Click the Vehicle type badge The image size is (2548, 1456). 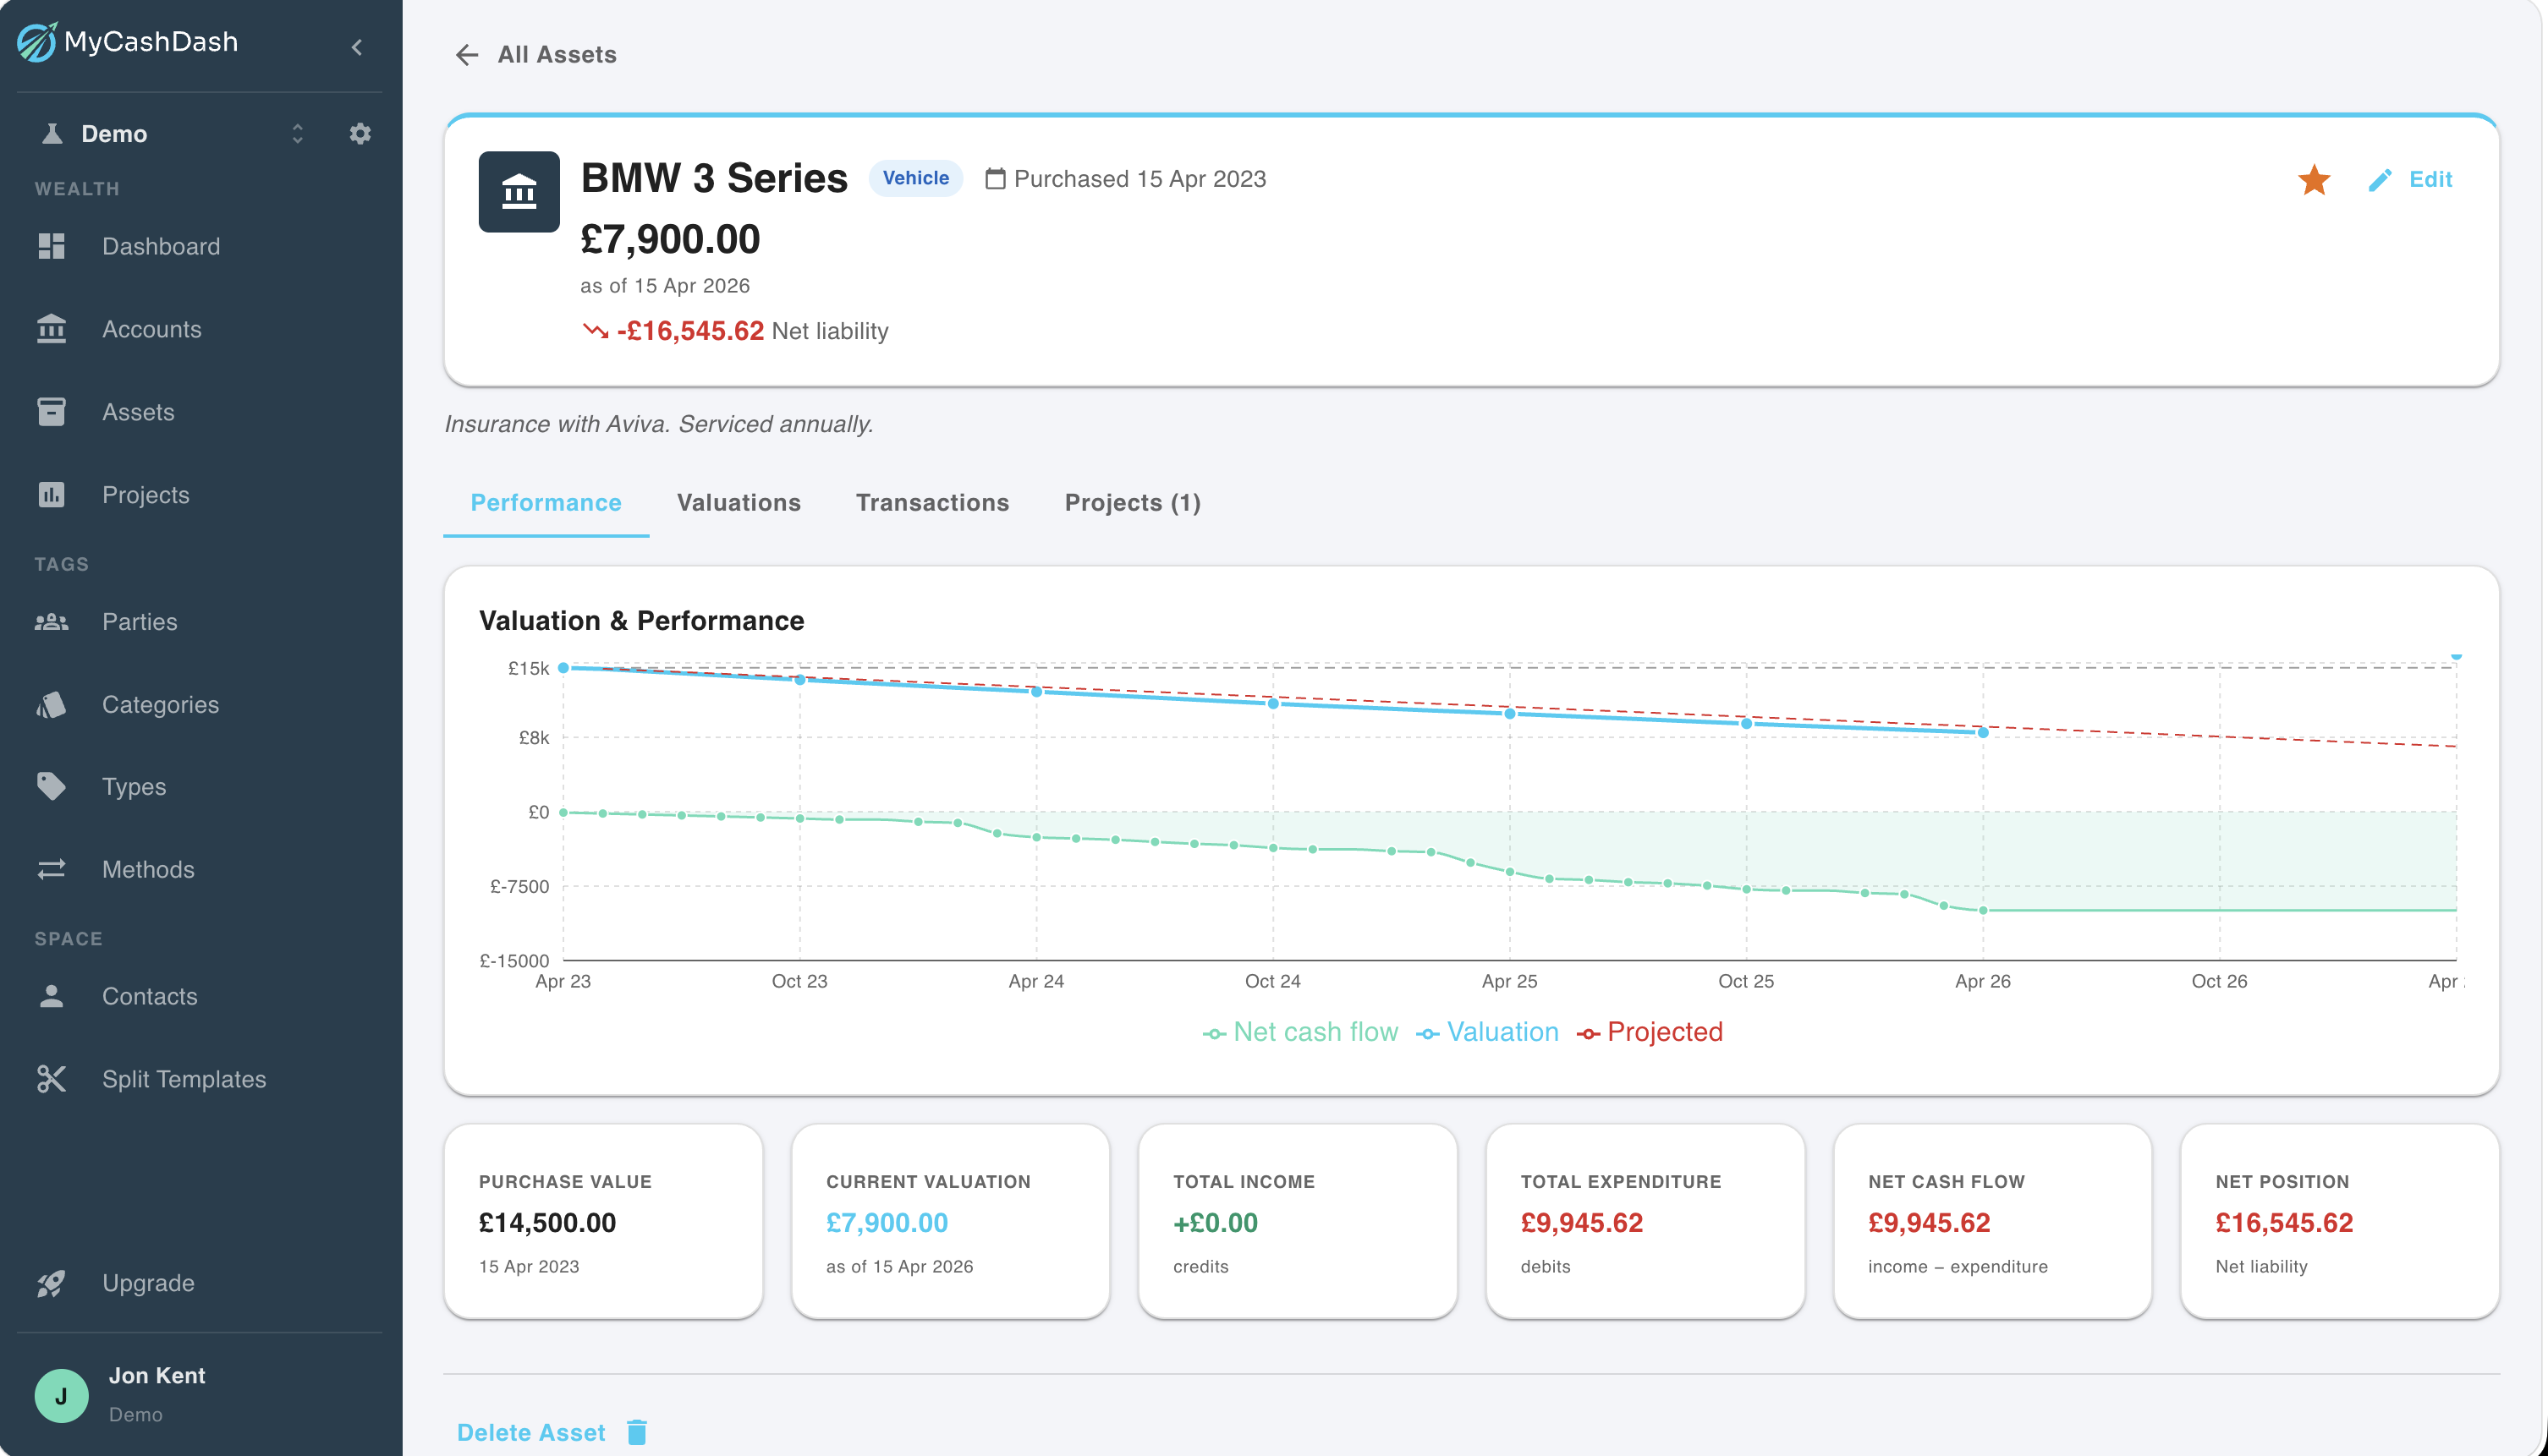point(915,178)
